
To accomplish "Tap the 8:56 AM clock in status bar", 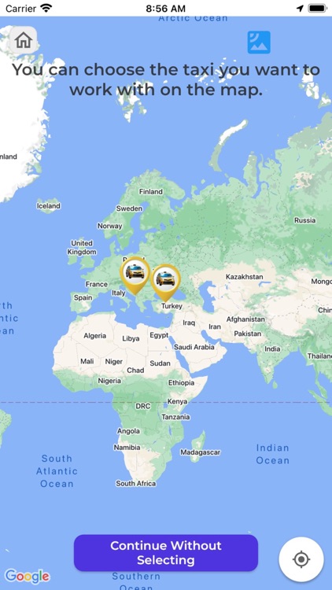I will 166,9.
